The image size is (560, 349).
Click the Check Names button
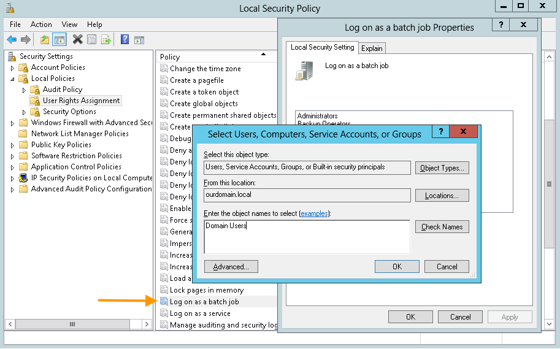[442, 227]
